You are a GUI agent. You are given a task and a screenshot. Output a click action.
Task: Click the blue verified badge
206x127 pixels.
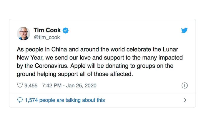coord(66,31)
